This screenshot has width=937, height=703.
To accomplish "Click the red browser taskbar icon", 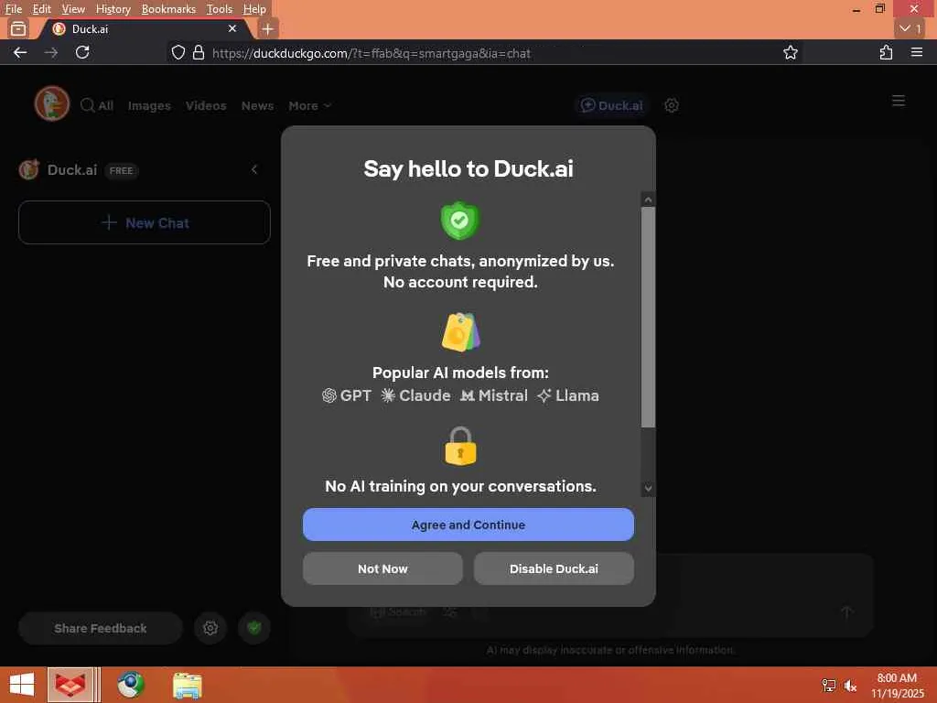I will point(70,685).
